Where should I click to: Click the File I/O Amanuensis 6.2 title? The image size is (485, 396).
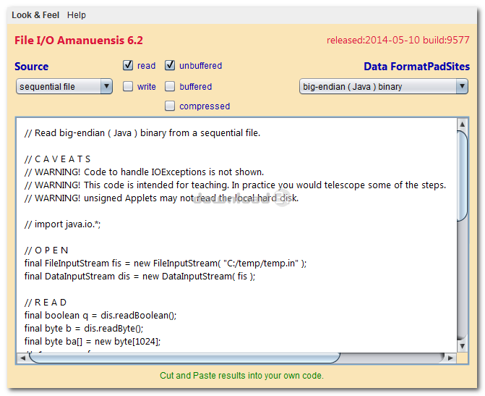tap(79, 41)
